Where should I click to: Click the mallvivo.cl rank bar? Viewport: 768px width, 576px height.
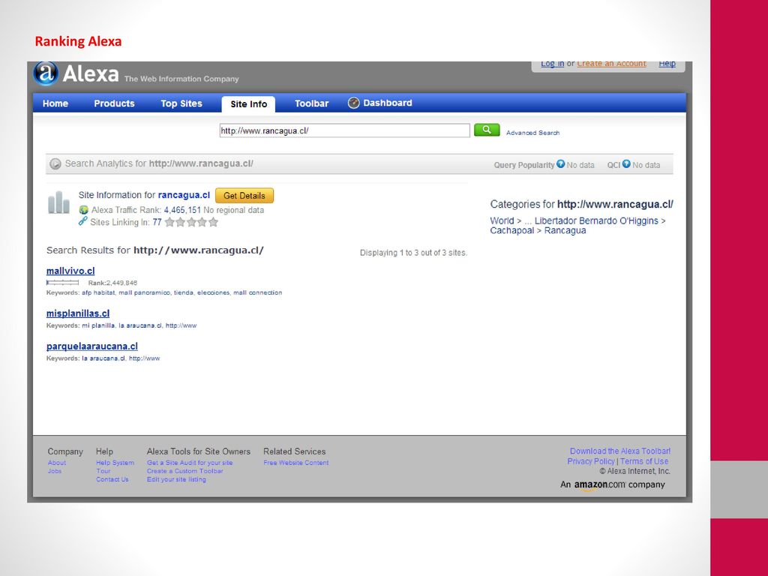click(x=63, y=283)
